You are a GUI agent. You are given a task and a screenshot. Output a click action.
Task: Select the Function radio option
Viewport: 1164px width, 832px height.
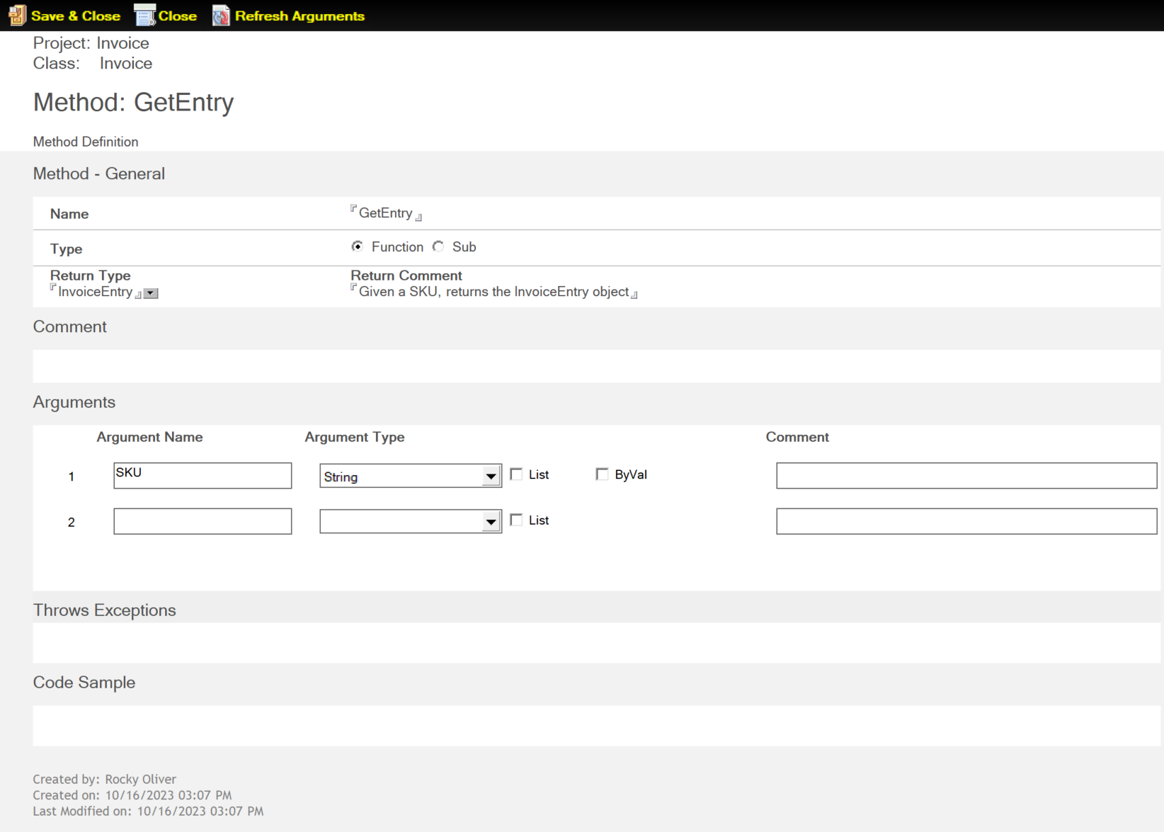358,246
